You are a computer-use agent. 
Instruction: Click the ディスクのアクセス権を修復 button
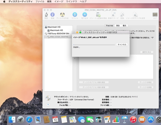point(94,87)
